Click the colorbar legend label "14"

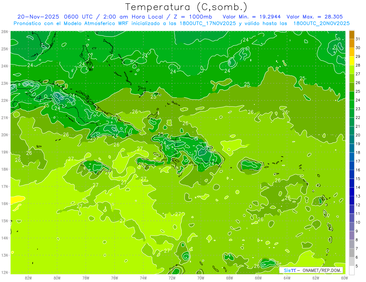[358, 187]
